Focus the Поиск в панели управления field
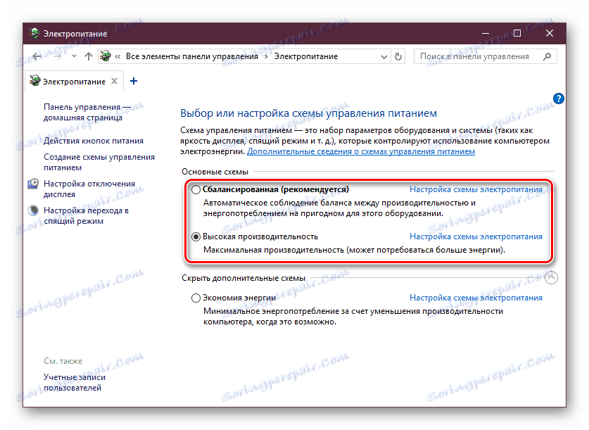Screen dimensions: 589x430 pos(485,56)
